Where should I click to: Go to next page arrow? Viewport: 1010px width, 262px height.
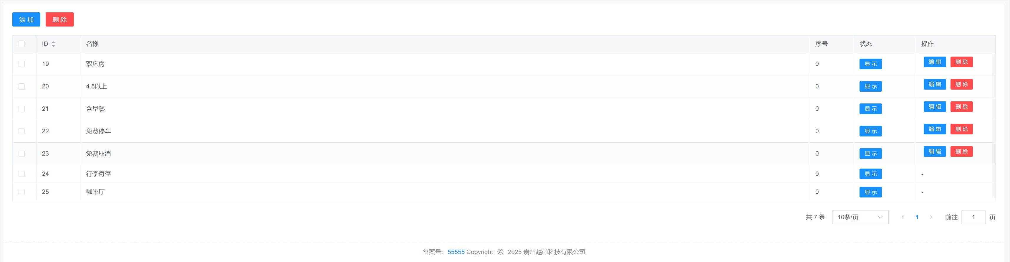[x=931, y=217]
